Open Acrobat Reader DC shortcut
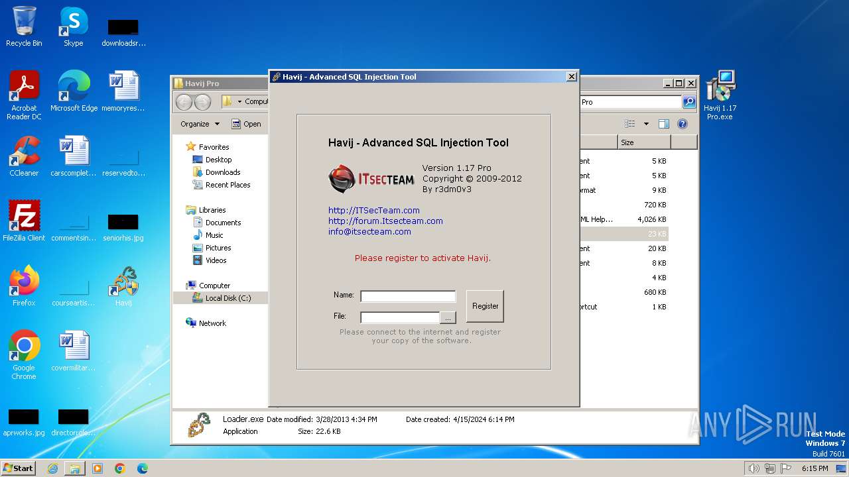The height and width of the screenshot is (477, 849). 24,95
